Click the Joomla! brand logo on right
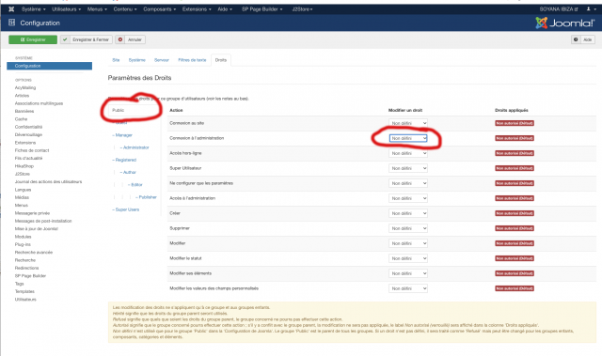 pos(565,23)
